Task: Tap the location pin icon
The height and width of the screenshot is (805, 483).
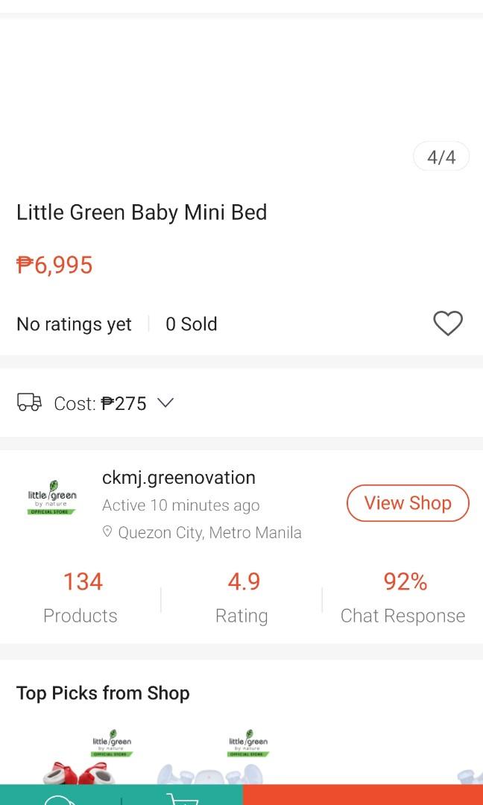Action: point(107,532)
